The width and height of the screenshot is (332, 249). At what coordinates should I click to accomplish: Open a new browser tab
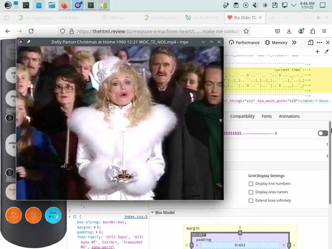[272, 18]
